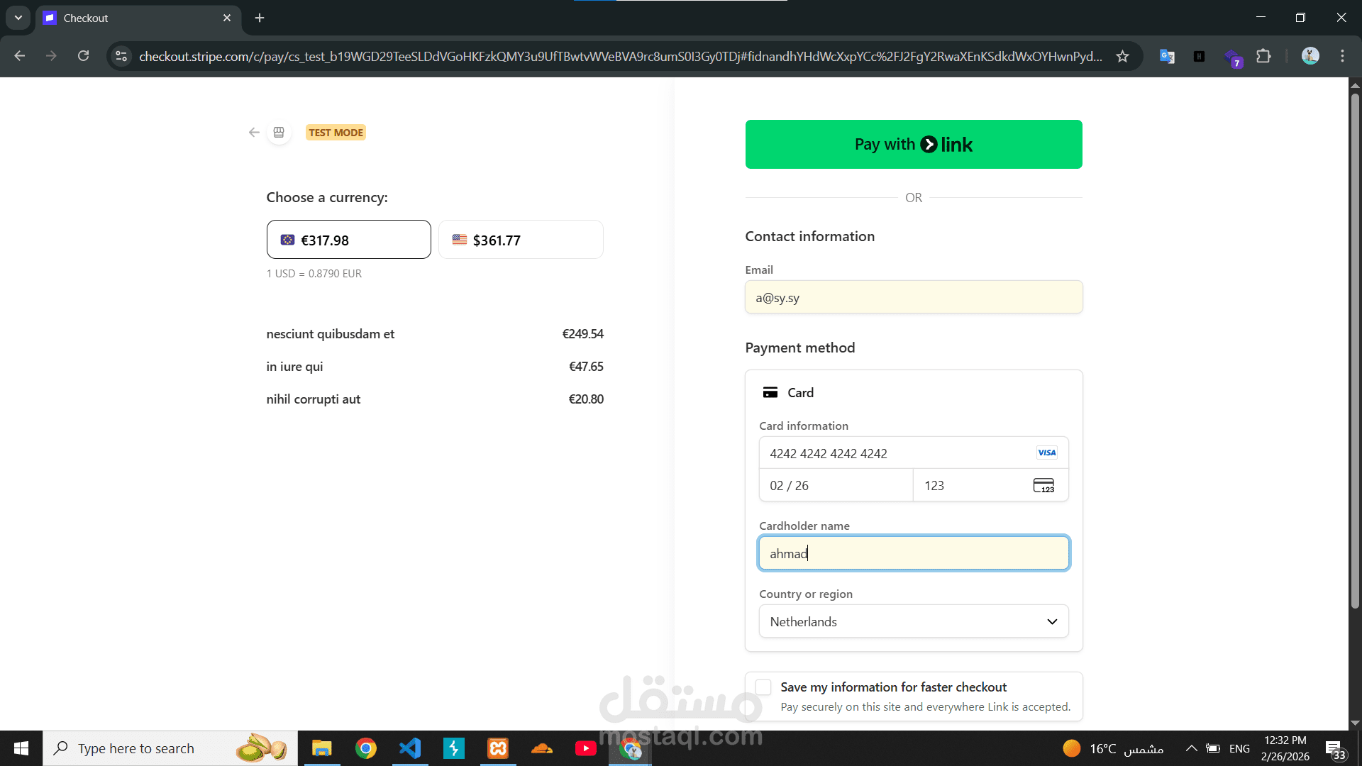Open the browser Extensions puzzle icon
This screenshot has height=766, width=1362.
pos(1263,56)
